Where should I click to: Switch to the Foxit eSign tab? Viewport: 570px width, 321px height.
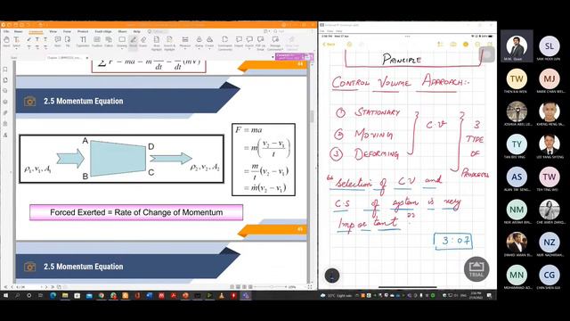pyautogui.click(x=103, y=32)
